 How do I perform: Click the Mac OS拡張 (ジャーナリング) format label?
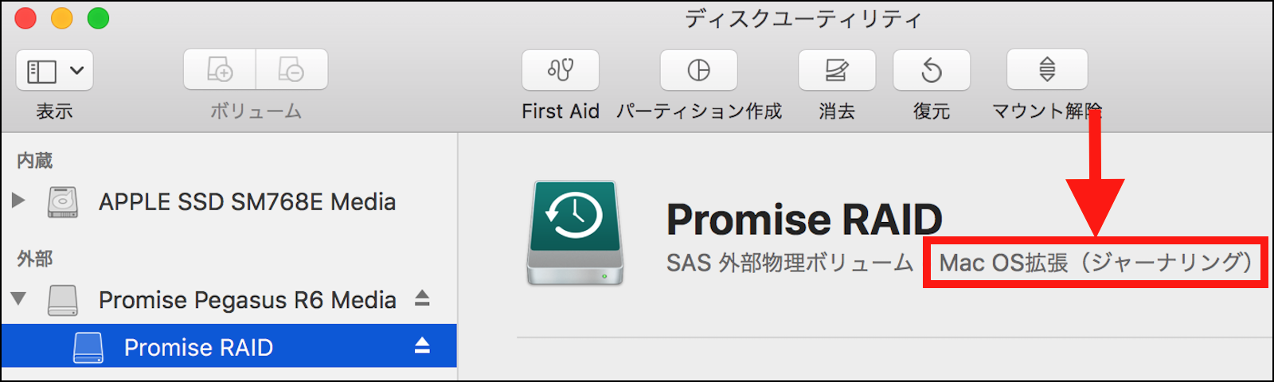click(1095, 262)
